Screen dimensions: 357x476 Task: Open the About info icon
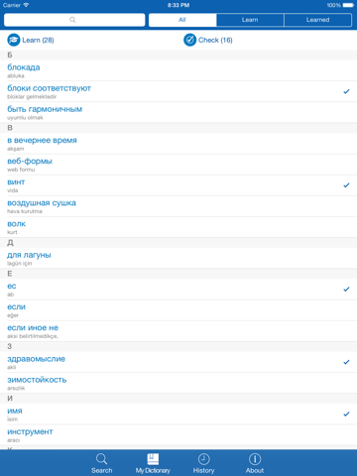[x=255, y=459]
